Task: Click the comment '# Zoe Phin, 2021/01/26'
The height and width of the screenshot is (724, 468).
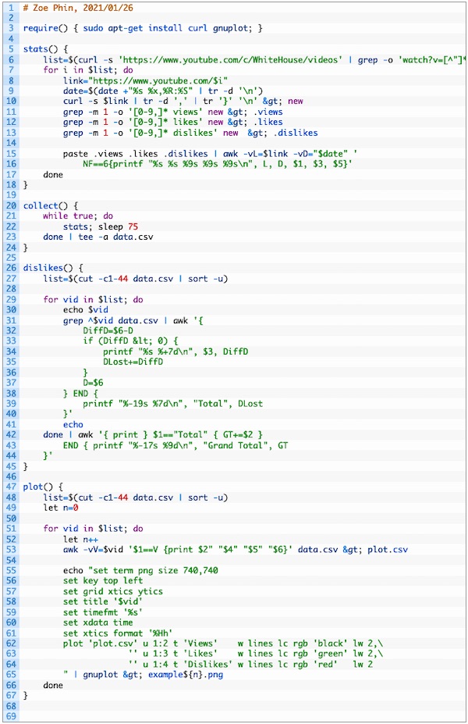Action: tap(78, 8)
